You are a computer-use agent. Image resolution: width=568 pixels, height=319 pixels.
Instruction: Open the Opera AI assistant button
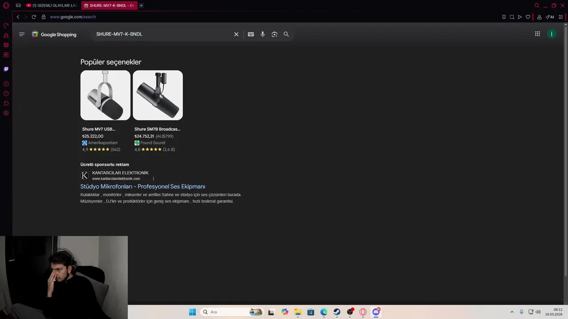(550, 17)
